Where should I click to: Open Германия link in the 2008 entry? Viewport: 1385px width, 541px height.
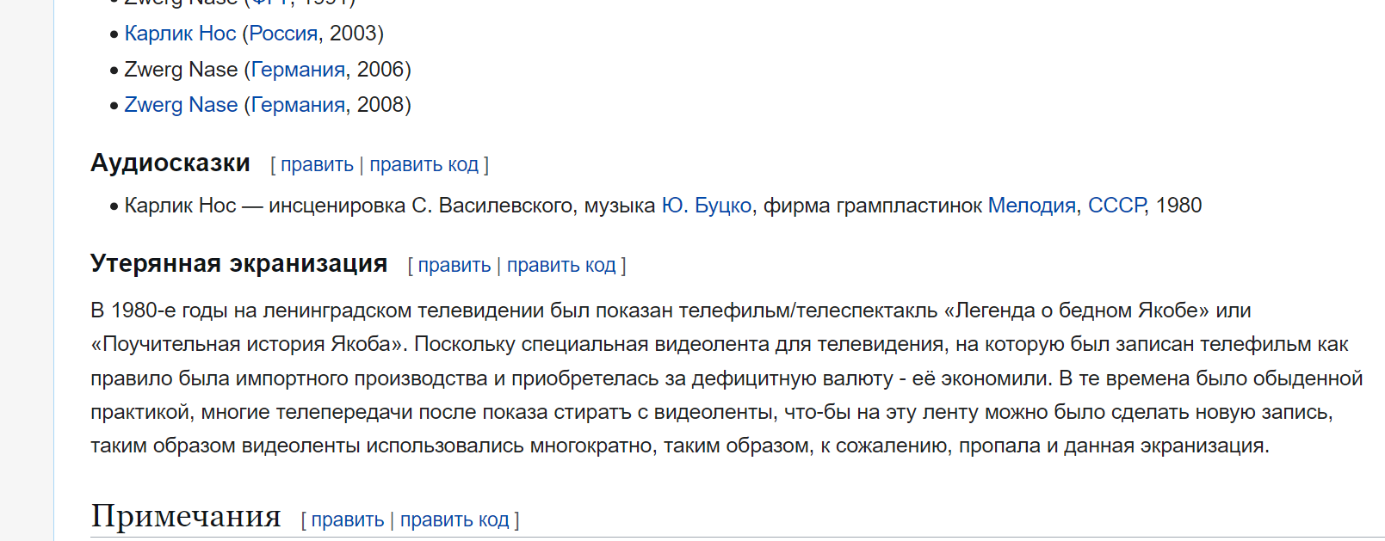[x=298, y=105]
